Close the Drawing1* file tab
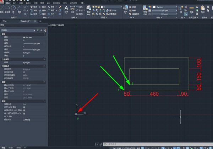 [x=35, y=21]
